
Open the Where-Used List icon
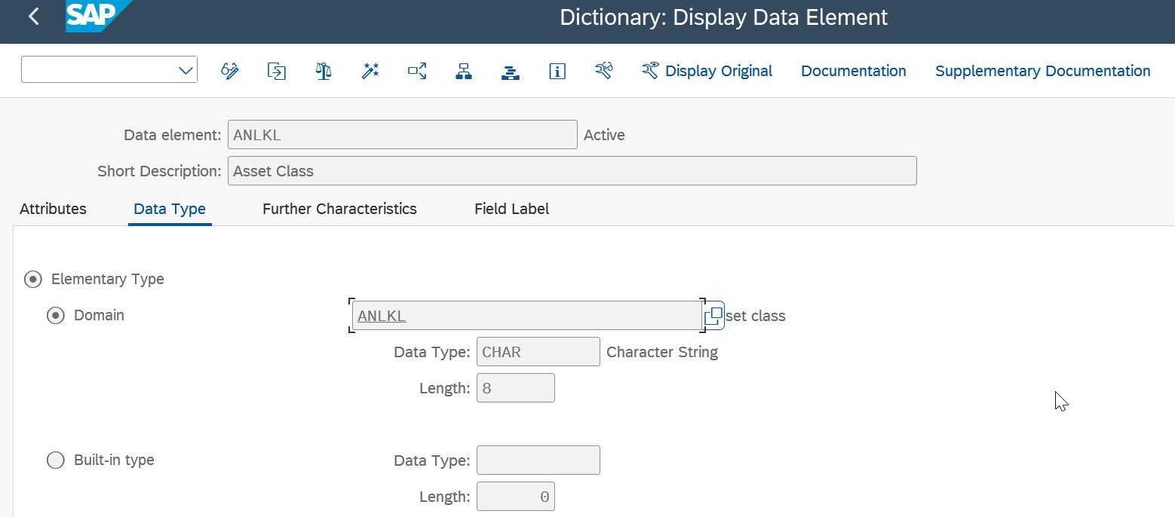(x=417, y=71)
